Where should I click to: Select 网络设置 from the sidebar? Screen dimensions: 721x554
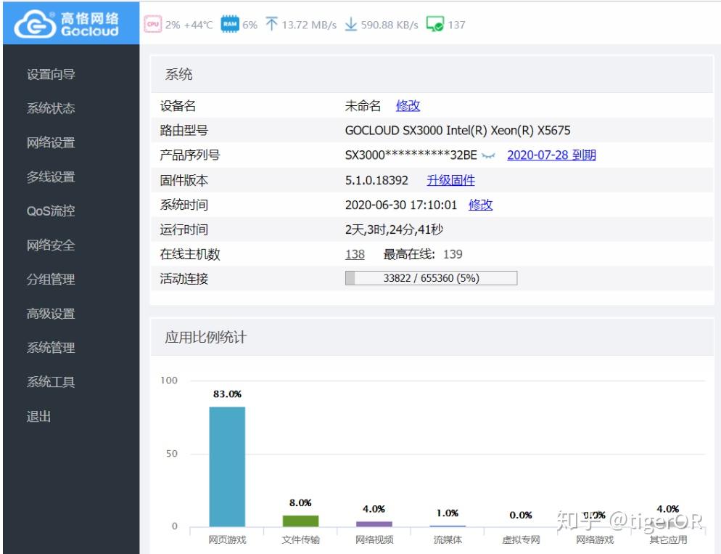point(51,142)
